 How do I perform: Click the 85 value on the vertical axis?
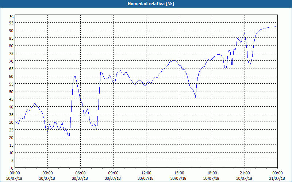coord(11,38)
